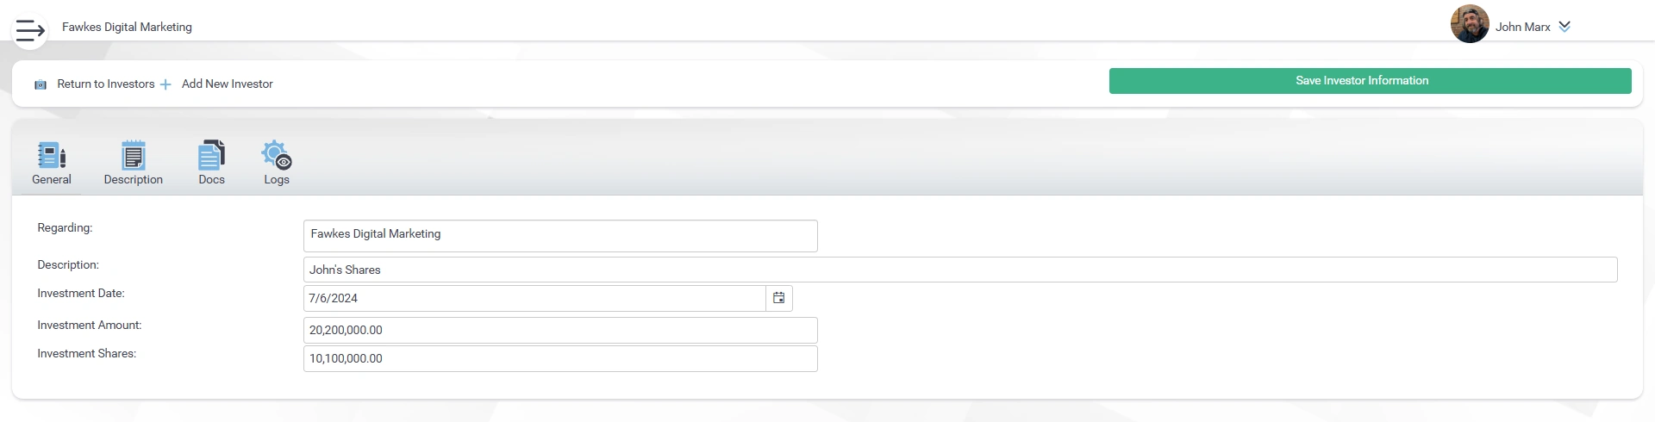The height and width of the screenshot is (422, 1655).
Task: Switch to the Description tab label
Action: click(x=134, y=179)
